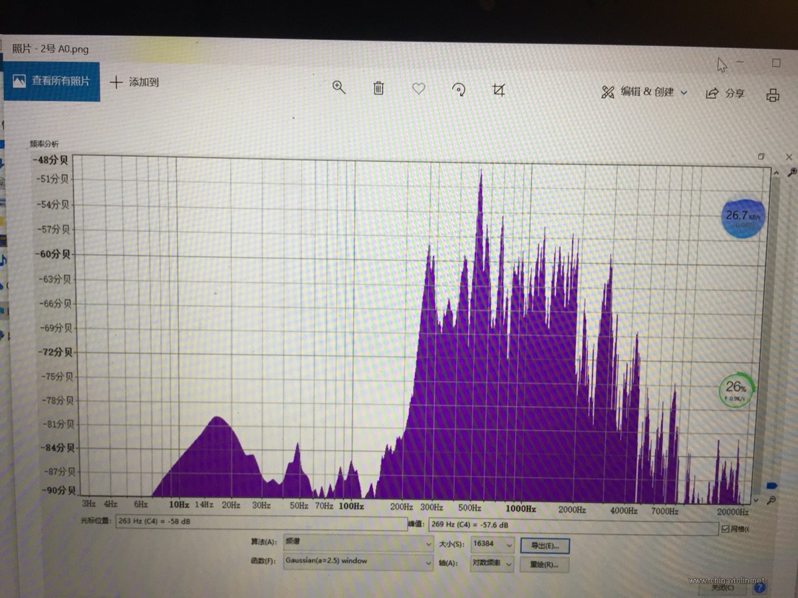This screenshot has height=598, width=798.
Task: Toggle the 网格 grid checkbox
Action: pos(725,530)
